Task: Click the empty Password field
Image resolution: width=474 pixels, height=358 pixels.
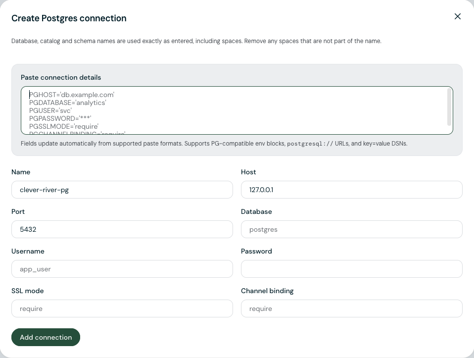Action: tap(352, 269)
